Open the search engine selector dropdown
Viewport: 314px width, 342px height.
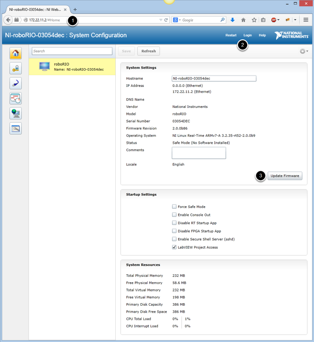click(x=177, y=20)
